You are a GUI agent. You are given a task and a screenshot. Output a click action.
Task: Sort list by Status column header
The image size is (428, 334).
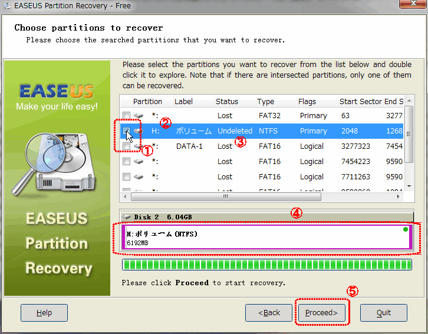227,102
